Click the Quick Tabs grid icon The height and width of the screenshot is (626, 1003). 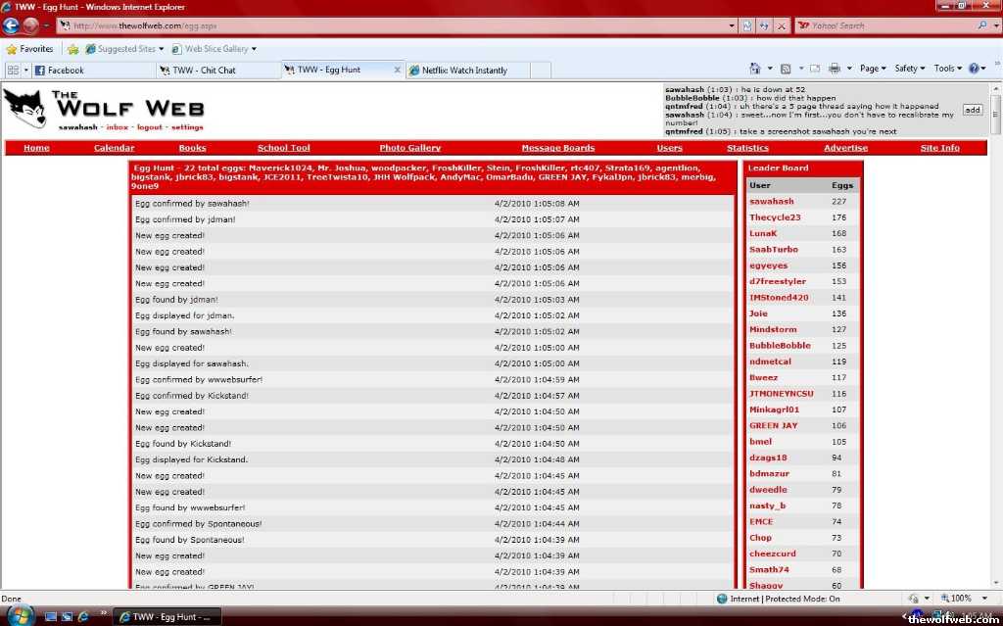pyautogui.click(x=14, y=71)
